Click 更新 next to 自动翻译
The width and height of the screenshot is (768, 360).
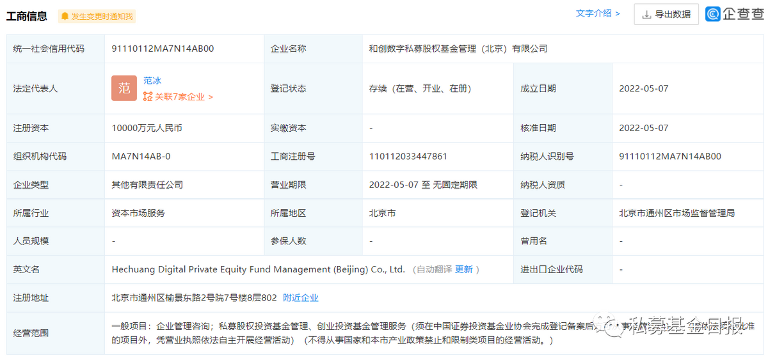(463, 270)
